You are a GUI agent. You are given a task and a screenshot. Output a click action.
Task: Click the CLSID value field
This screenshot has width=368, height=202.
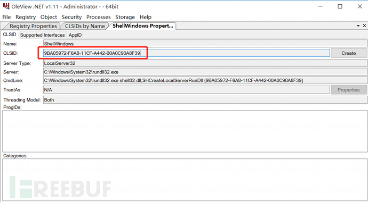[186, 53]
